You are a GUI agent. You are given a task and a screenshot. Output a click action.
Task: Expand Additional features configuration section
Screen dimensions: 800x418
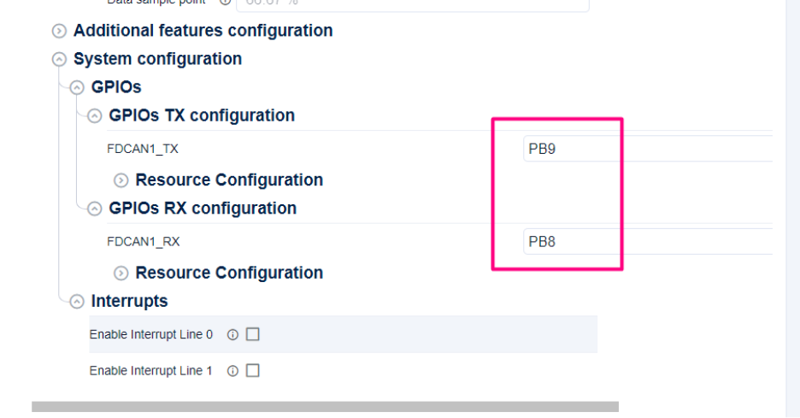pyautogui.click(x=58, y=32)
